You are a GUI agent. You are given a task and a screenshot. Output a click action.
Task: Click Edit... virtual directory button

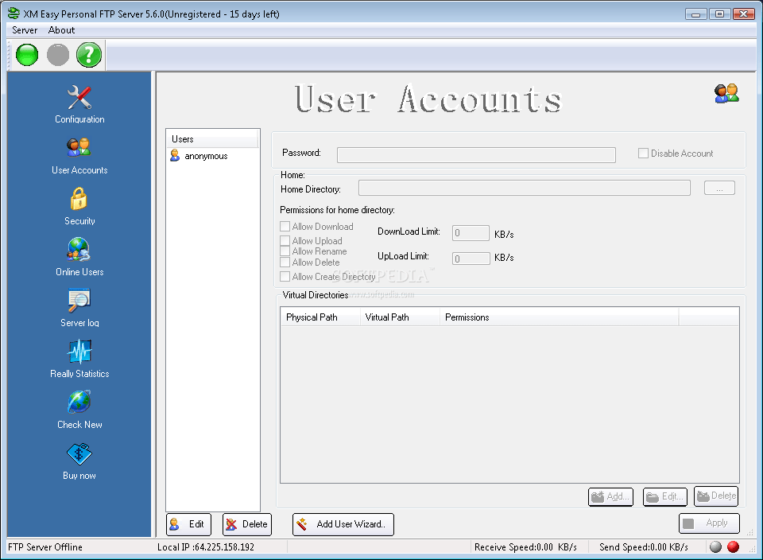click(x=665, y=496)
